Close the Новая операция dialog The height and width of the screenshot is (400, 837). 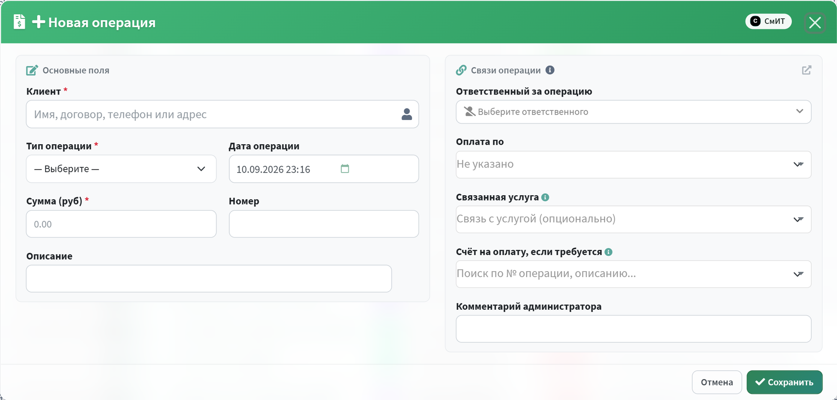(815, 23)
